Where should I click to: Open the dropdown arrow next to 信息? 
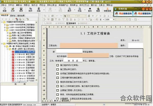click(44, 10)
